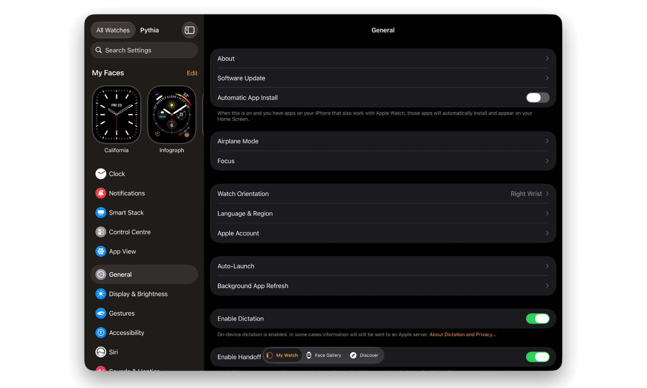Image resolution: width=647 pixels, height=388 pixels.
Task: Expand Software Update chevron
Action: [x=547, y=78]
